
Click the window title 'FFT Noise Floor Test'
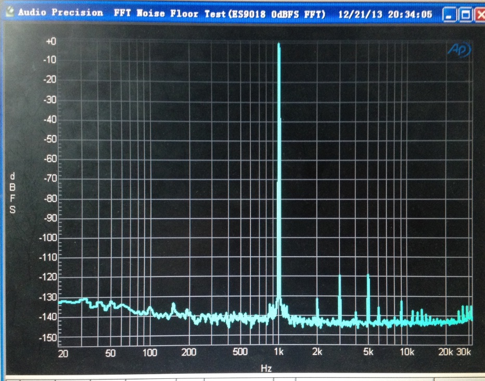[x=156, y=13]
